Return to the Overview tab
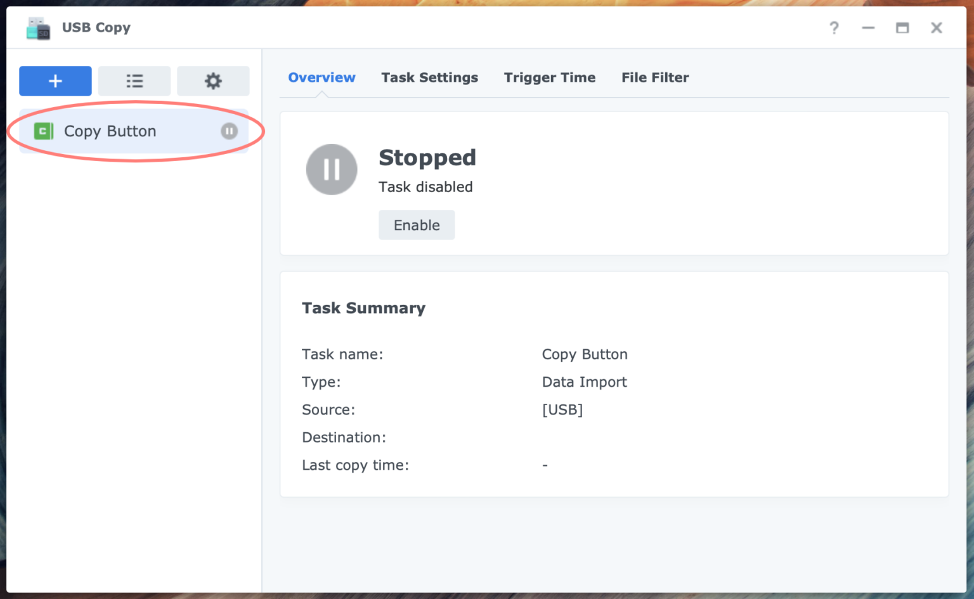Image resolution: width=974 pixels, height=599 pixels. (321, 77)
